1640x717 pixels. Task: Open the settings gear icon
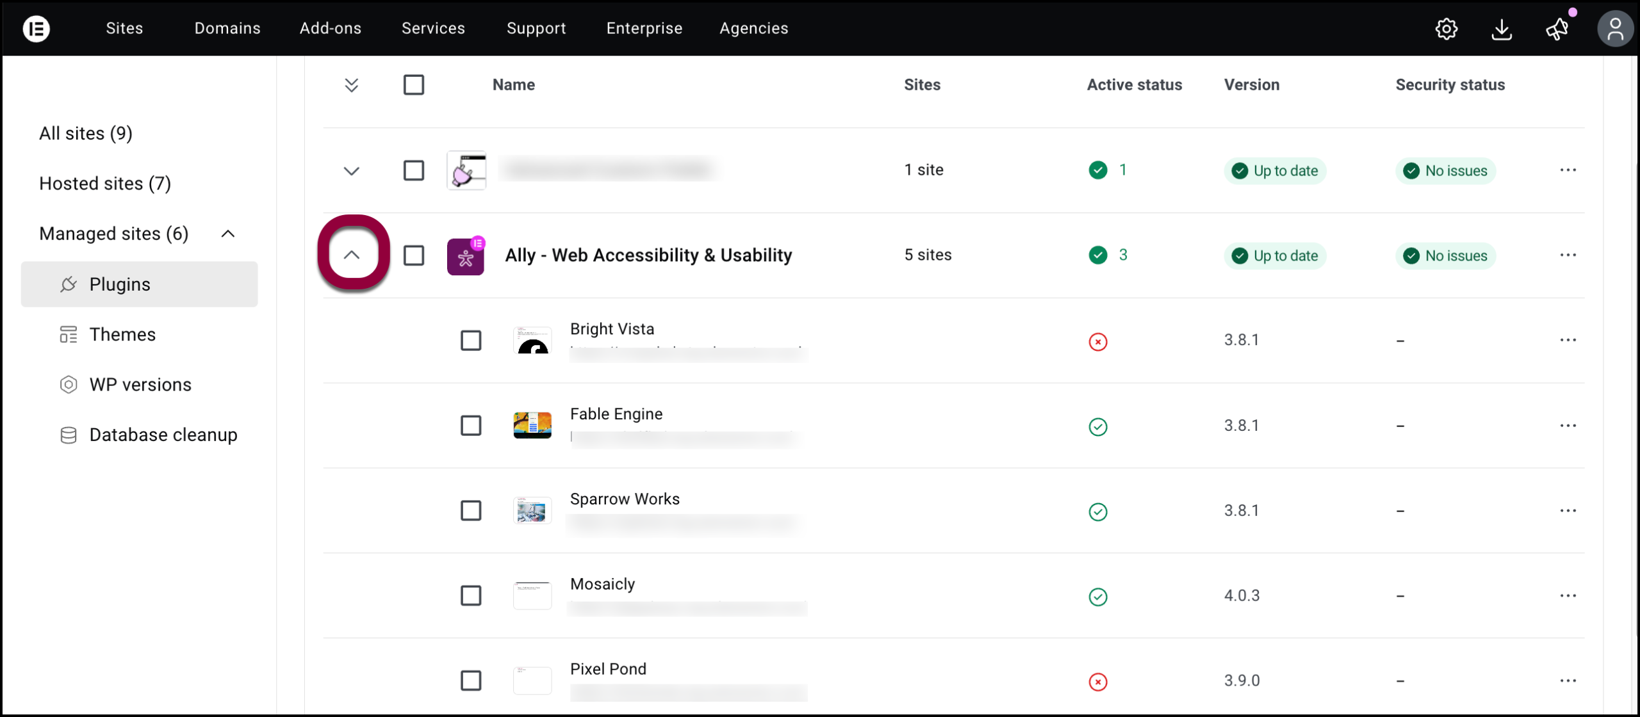[x=1446, y=29]
